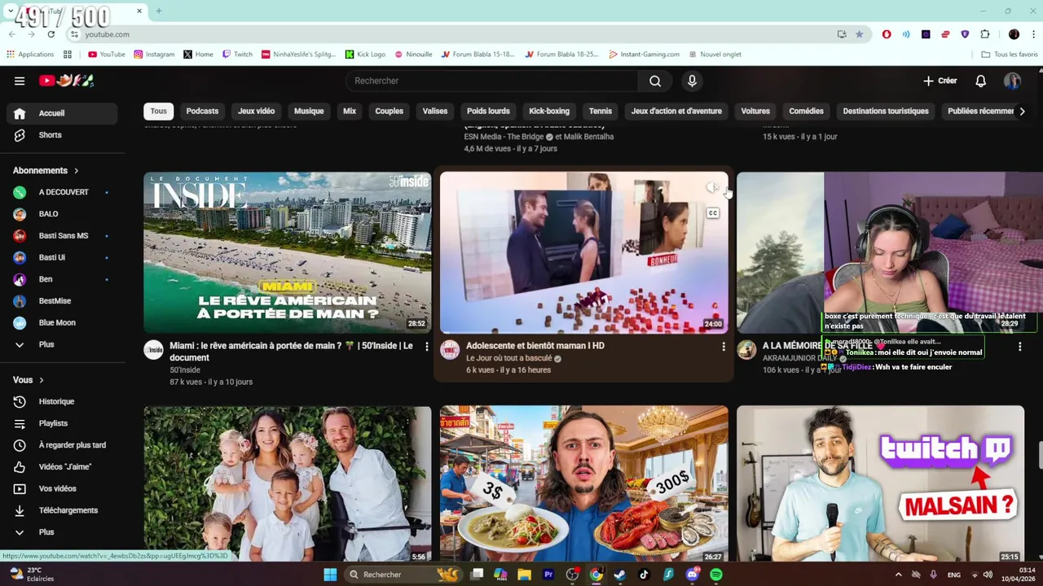Open À regarder plus tard list
Screen dimensions: 1043x586
coord(62,445)
